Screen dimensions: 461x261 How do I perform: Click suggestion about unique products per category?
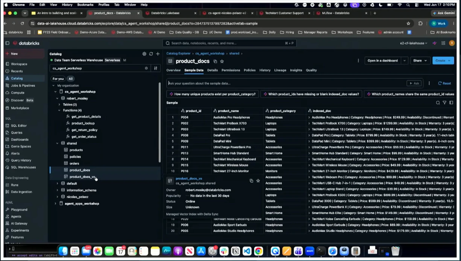coord(213,94)
